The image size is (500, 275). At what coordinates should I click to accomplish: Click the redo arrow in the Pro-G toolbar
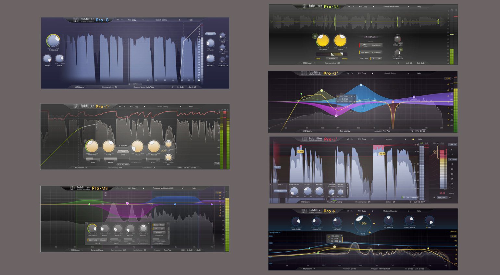(x=121, y=20)
